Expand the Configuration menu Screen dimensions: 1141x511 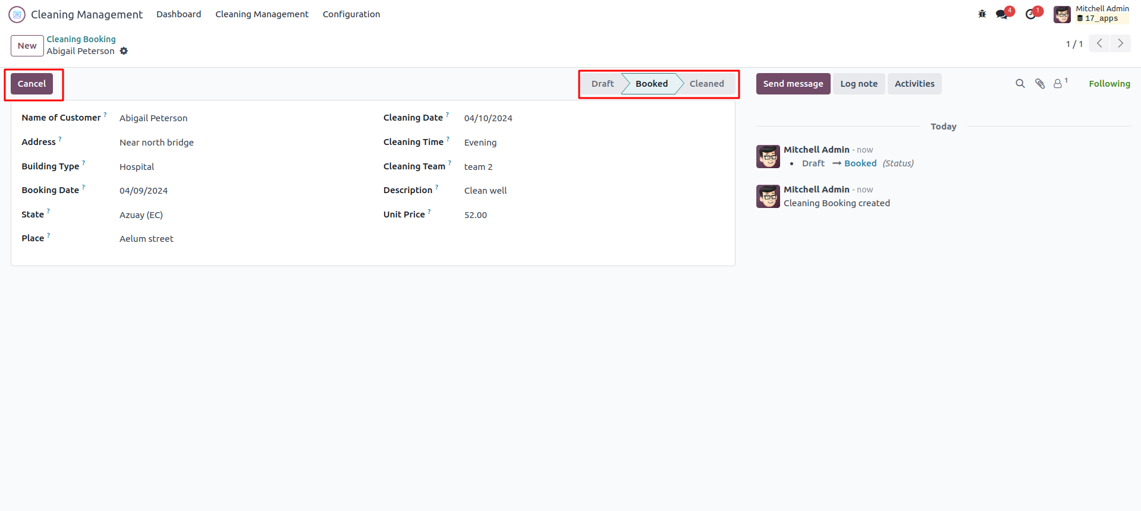[351, 14]
